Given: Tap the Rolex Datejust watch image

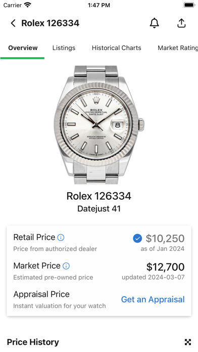Looking at the screenshot, I should 99,125.
